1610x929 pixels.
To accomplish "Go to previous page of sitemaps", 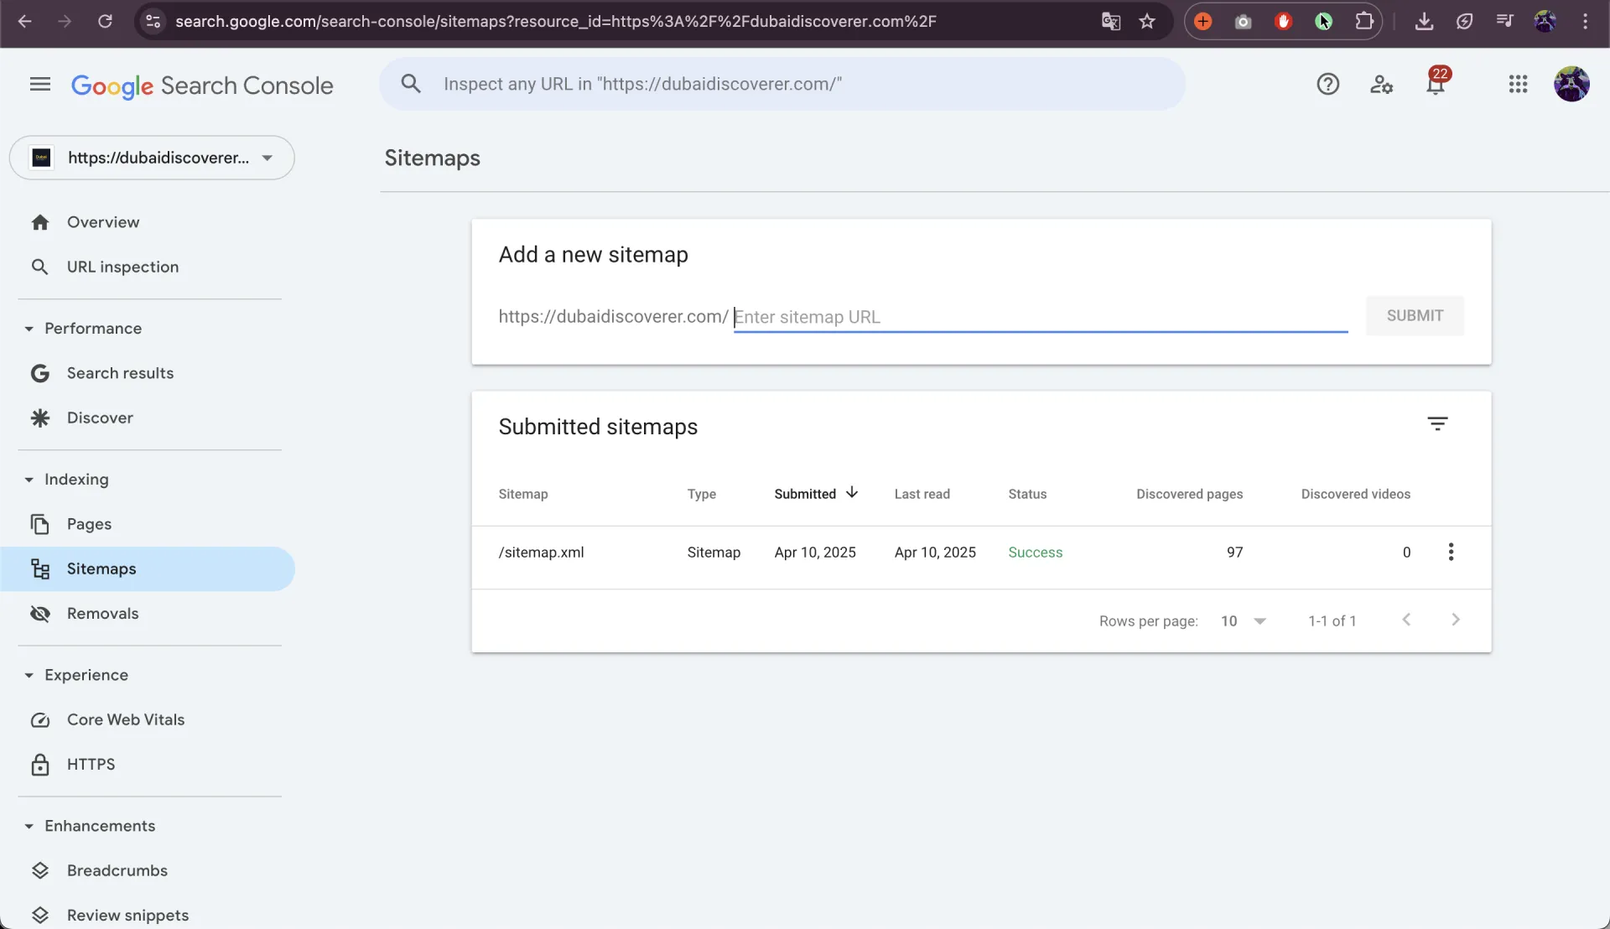I will point(1406,620).
